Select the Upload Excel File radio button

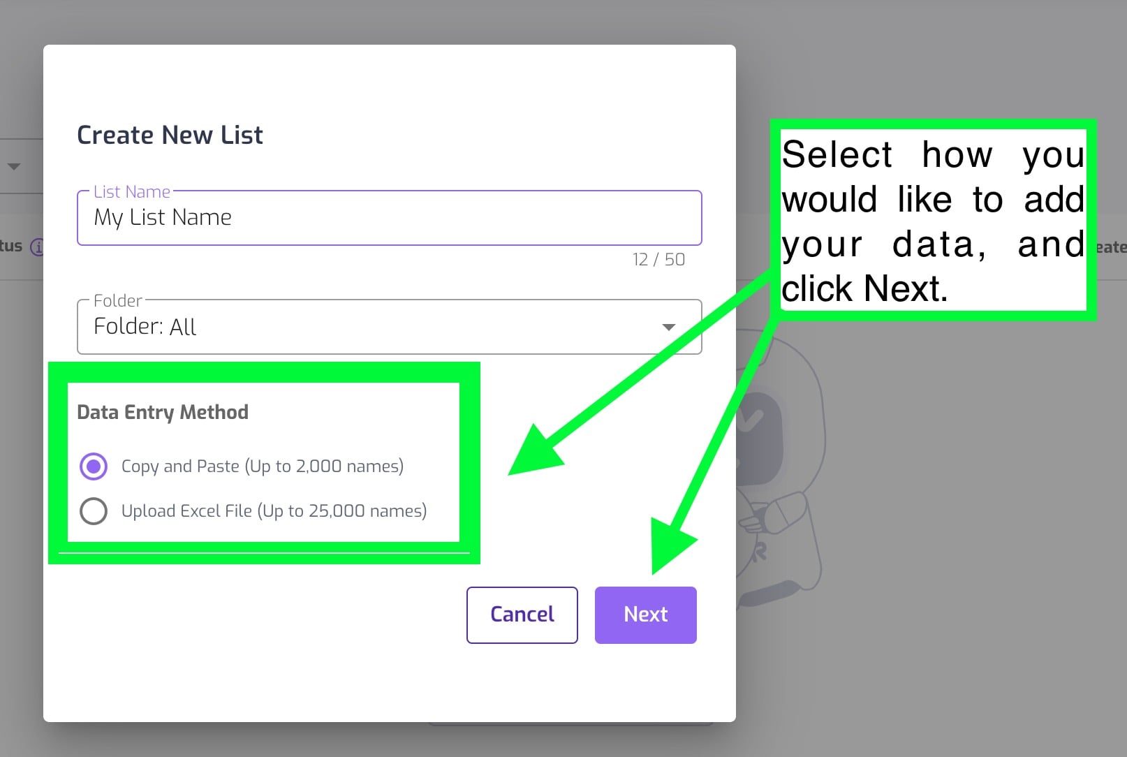94,511
